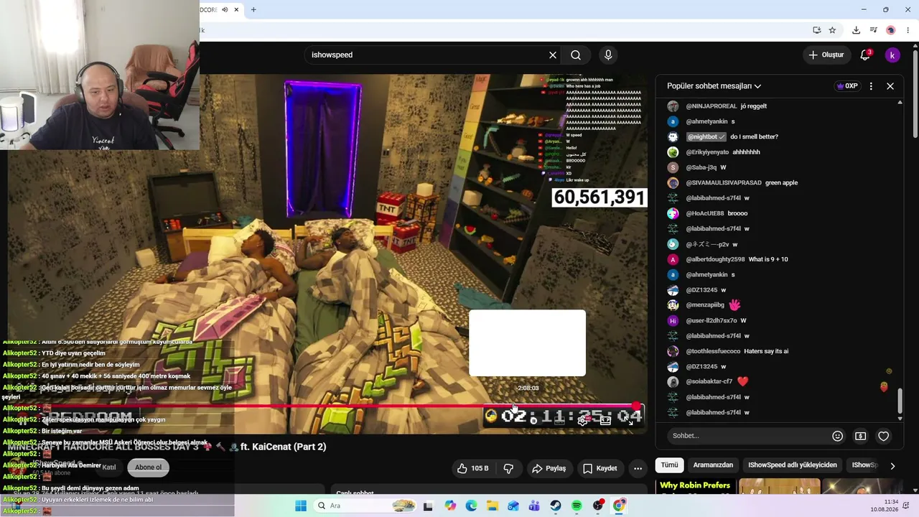The height and width of the screenshot is (517, 919).
Task: Send a heart reaction in chat
Action: coord(884,436)
